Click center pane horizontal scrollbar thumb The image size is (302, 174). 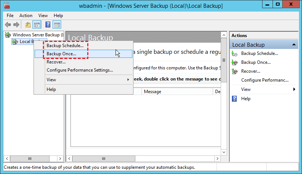point(104,159)
